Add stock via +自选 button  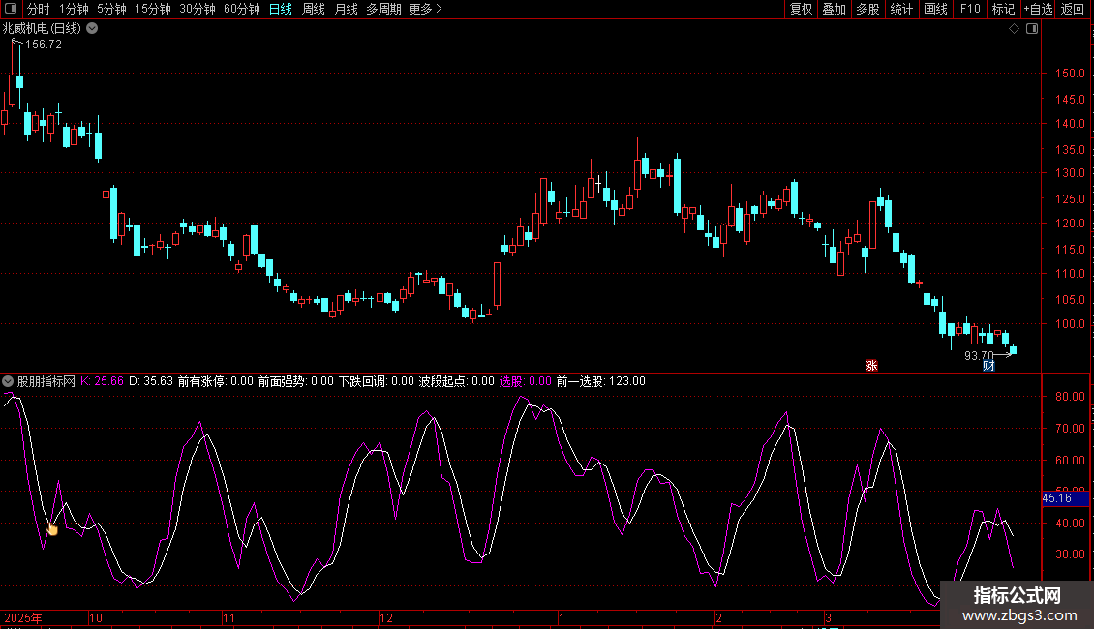[x=1037, y=10]
